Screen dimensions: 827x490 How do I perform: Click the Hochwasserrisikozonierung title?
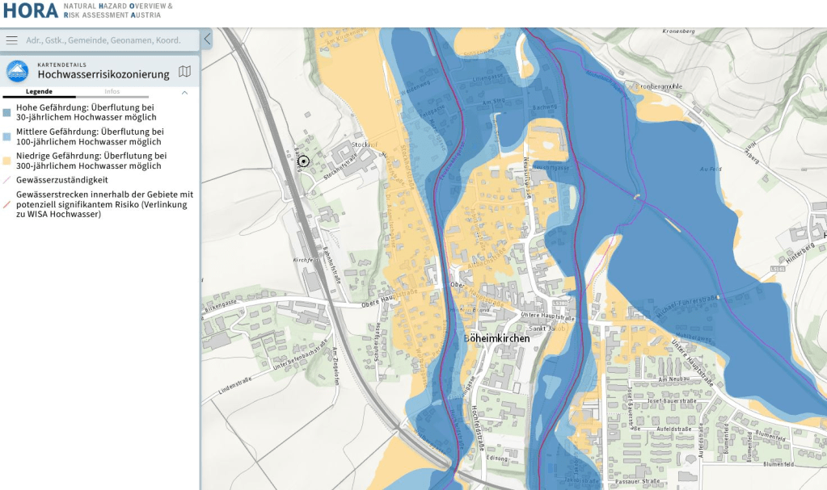click(103, 75)
